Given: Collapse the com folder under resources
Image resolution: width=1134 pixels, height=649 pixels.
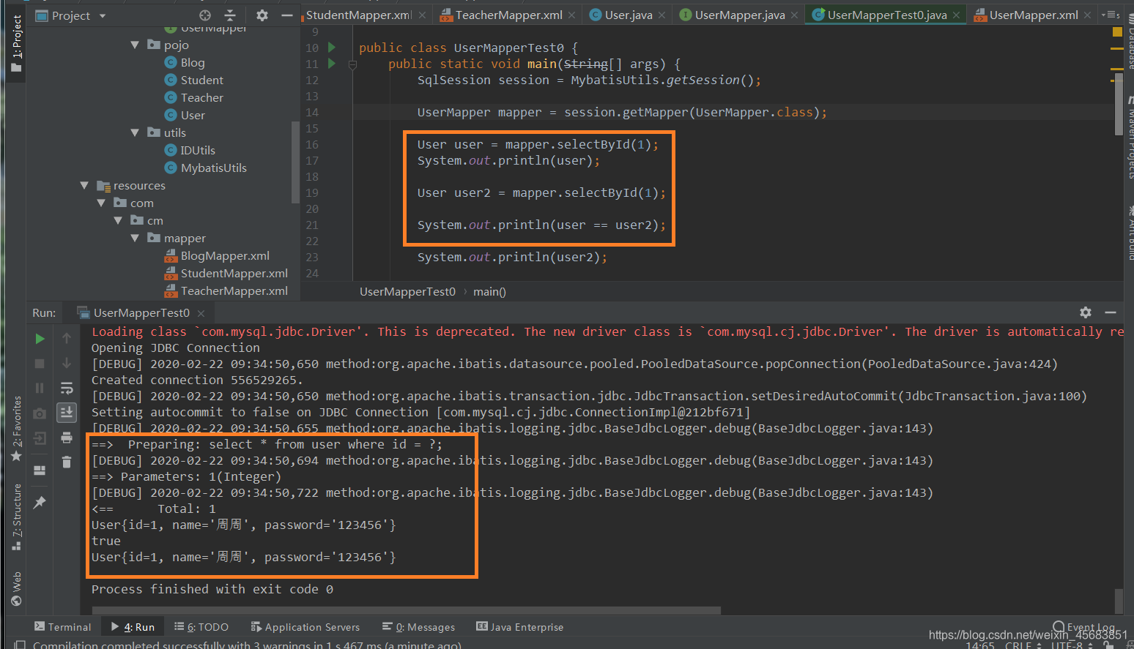Looking at the screenshot, I should coord(101,203).
